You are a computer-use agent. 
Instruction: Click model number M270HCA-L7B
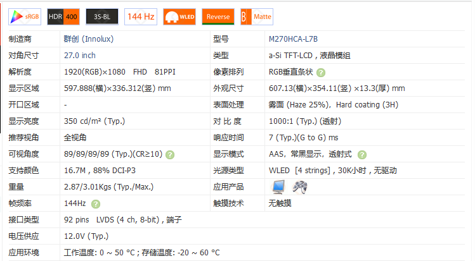[x=293, y=39]
